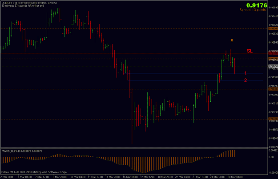This screenshot has height=179, width=278.
Task: Click the orange 0.90000 level price tag
Action: (273, 119)
